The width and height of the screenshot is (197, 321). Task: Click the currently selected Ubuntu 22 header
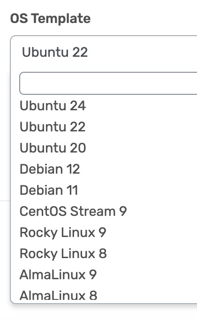(x=55, y=52)
